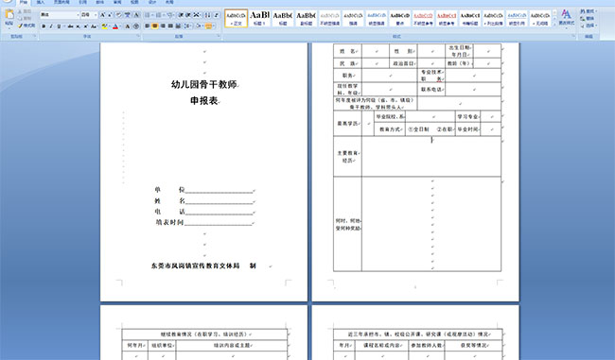Open the red font color picker arrow
The height and width of the screenshot is (360, 615).
120,26
